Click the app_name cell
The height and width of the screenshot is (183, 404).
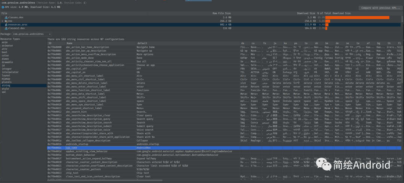[101, 148]
